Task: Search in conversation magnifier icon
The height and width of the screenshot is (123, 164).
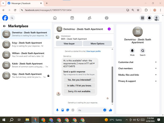Action: point(143,51)
